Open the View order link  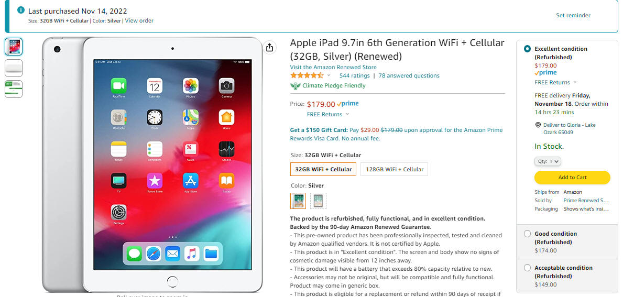(139, 20)
